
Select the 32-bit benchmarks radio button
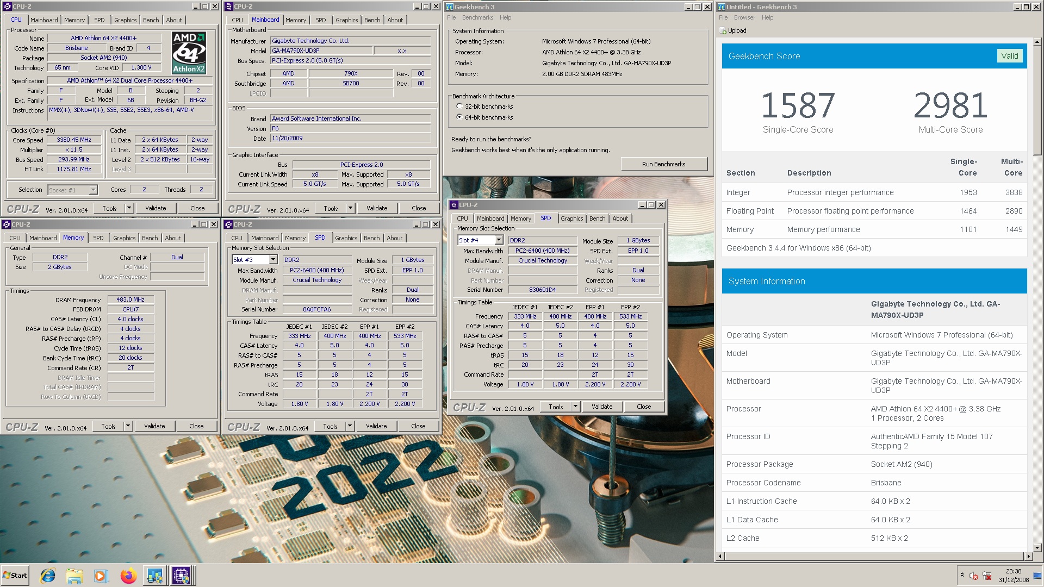459,107
